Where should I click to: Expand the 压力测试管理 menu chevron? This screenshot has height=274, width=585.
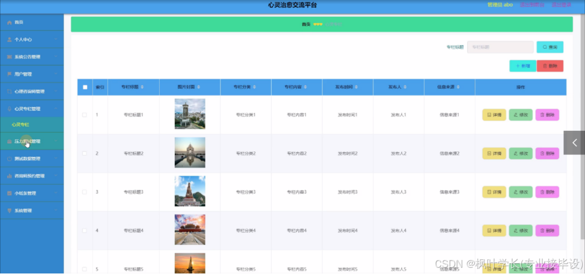click(x=56, y=141)
